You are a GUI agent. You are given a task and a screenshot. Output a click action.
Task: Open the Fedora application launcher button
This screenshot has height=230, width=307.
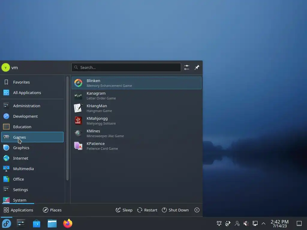coord(7,223)
